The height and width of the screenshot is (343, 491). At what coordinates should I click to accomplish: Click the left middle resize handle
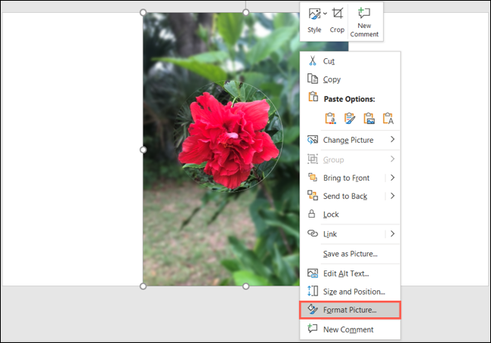point(144,150)
